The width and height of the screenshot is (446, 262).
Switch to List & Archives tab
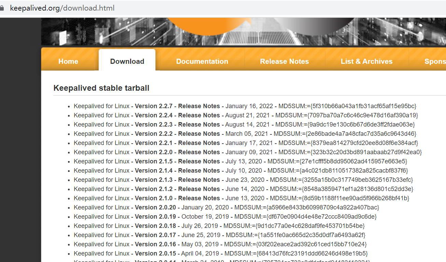click(x=366, y=61)
